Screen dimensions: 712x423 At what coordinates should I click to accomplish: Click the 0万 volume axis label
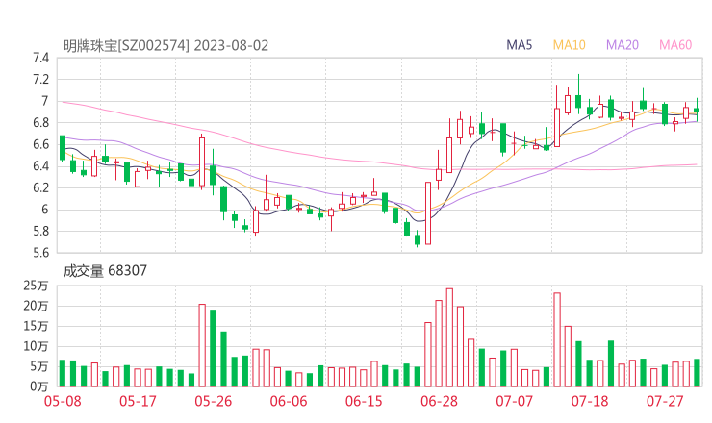click(x=39, y=386)
